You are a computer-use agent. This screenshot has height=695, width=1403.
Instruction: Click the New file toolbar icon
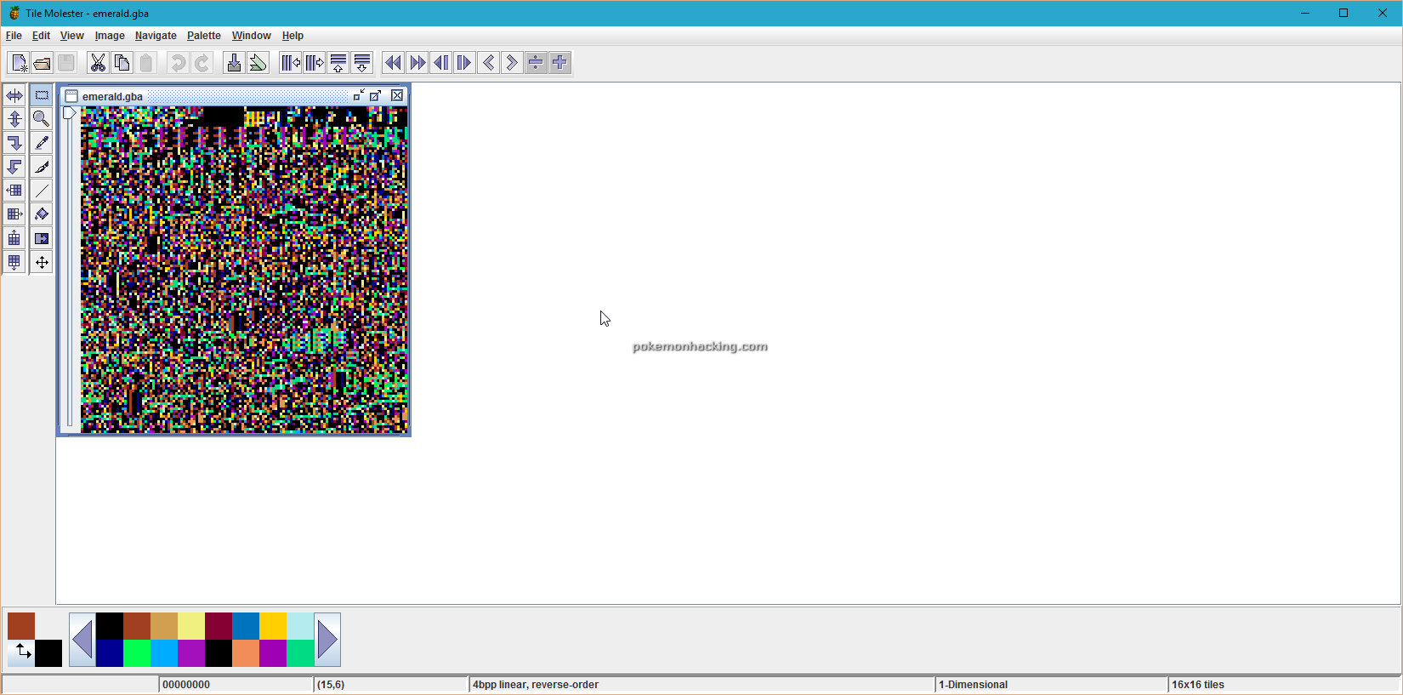coord(19,63)
